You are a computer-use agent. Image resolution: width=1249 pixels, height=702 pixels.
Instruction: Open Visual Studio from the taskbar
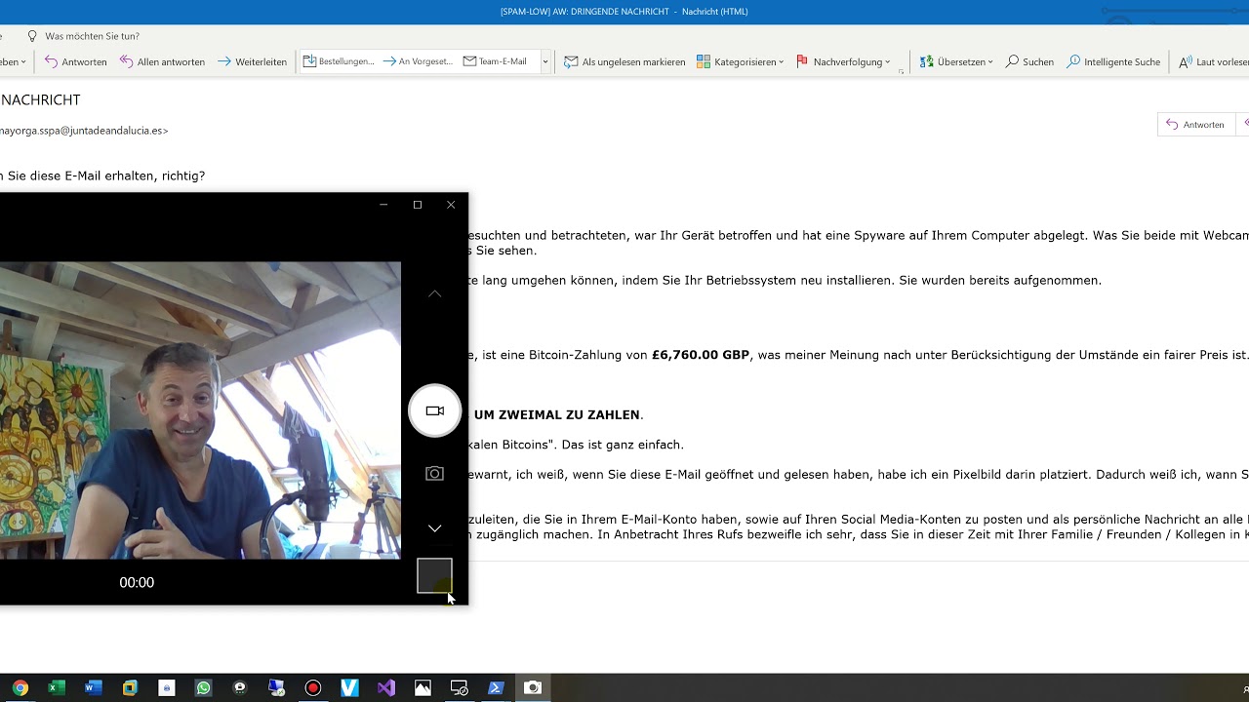[386, 688]
